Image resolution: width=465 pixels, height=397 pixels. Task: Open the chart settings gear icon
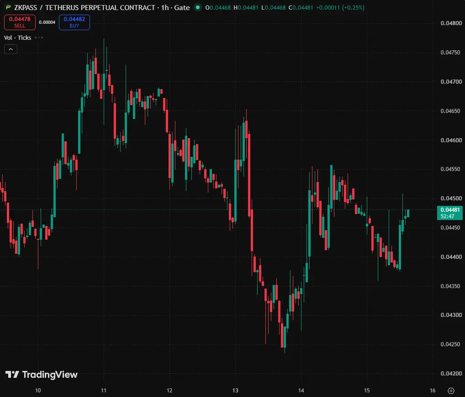pyautogui.click(x=451, y=391)
